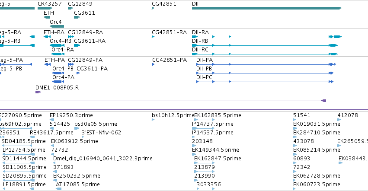Viewport: 368px width, 191px height.
Task: Select the Orc4-PB protein glyph
Action: pyautogui.click(x=58, y=73)
